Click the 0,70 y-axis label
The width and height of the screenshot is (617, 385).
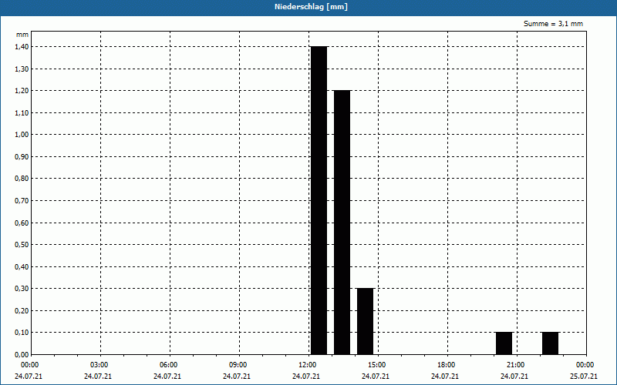click(x=22, y=201)
